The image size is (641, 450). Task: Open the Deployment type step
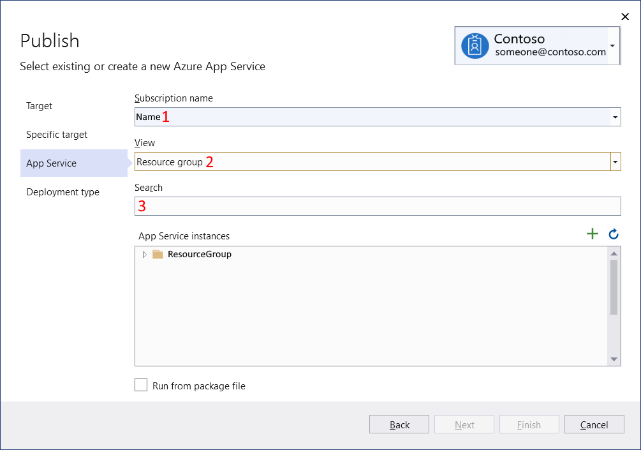click(x=62, y=192)
